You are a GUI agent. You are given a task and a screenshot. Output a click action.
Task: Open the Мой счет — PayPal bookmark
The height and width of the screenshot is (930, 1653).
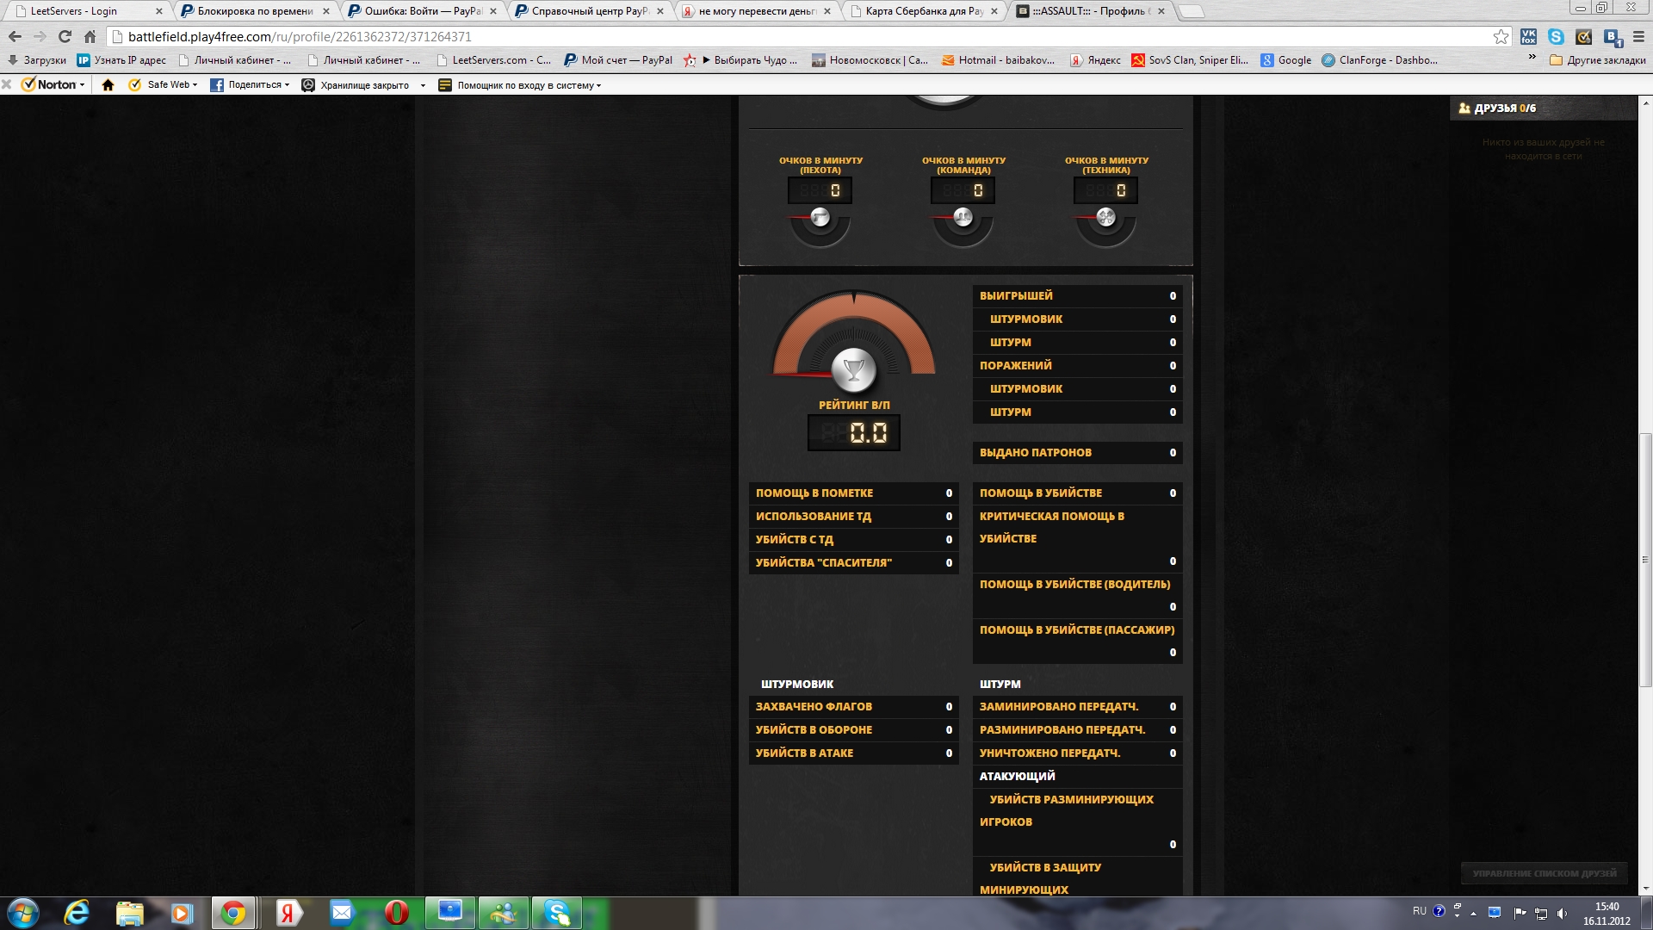point(618,60)
